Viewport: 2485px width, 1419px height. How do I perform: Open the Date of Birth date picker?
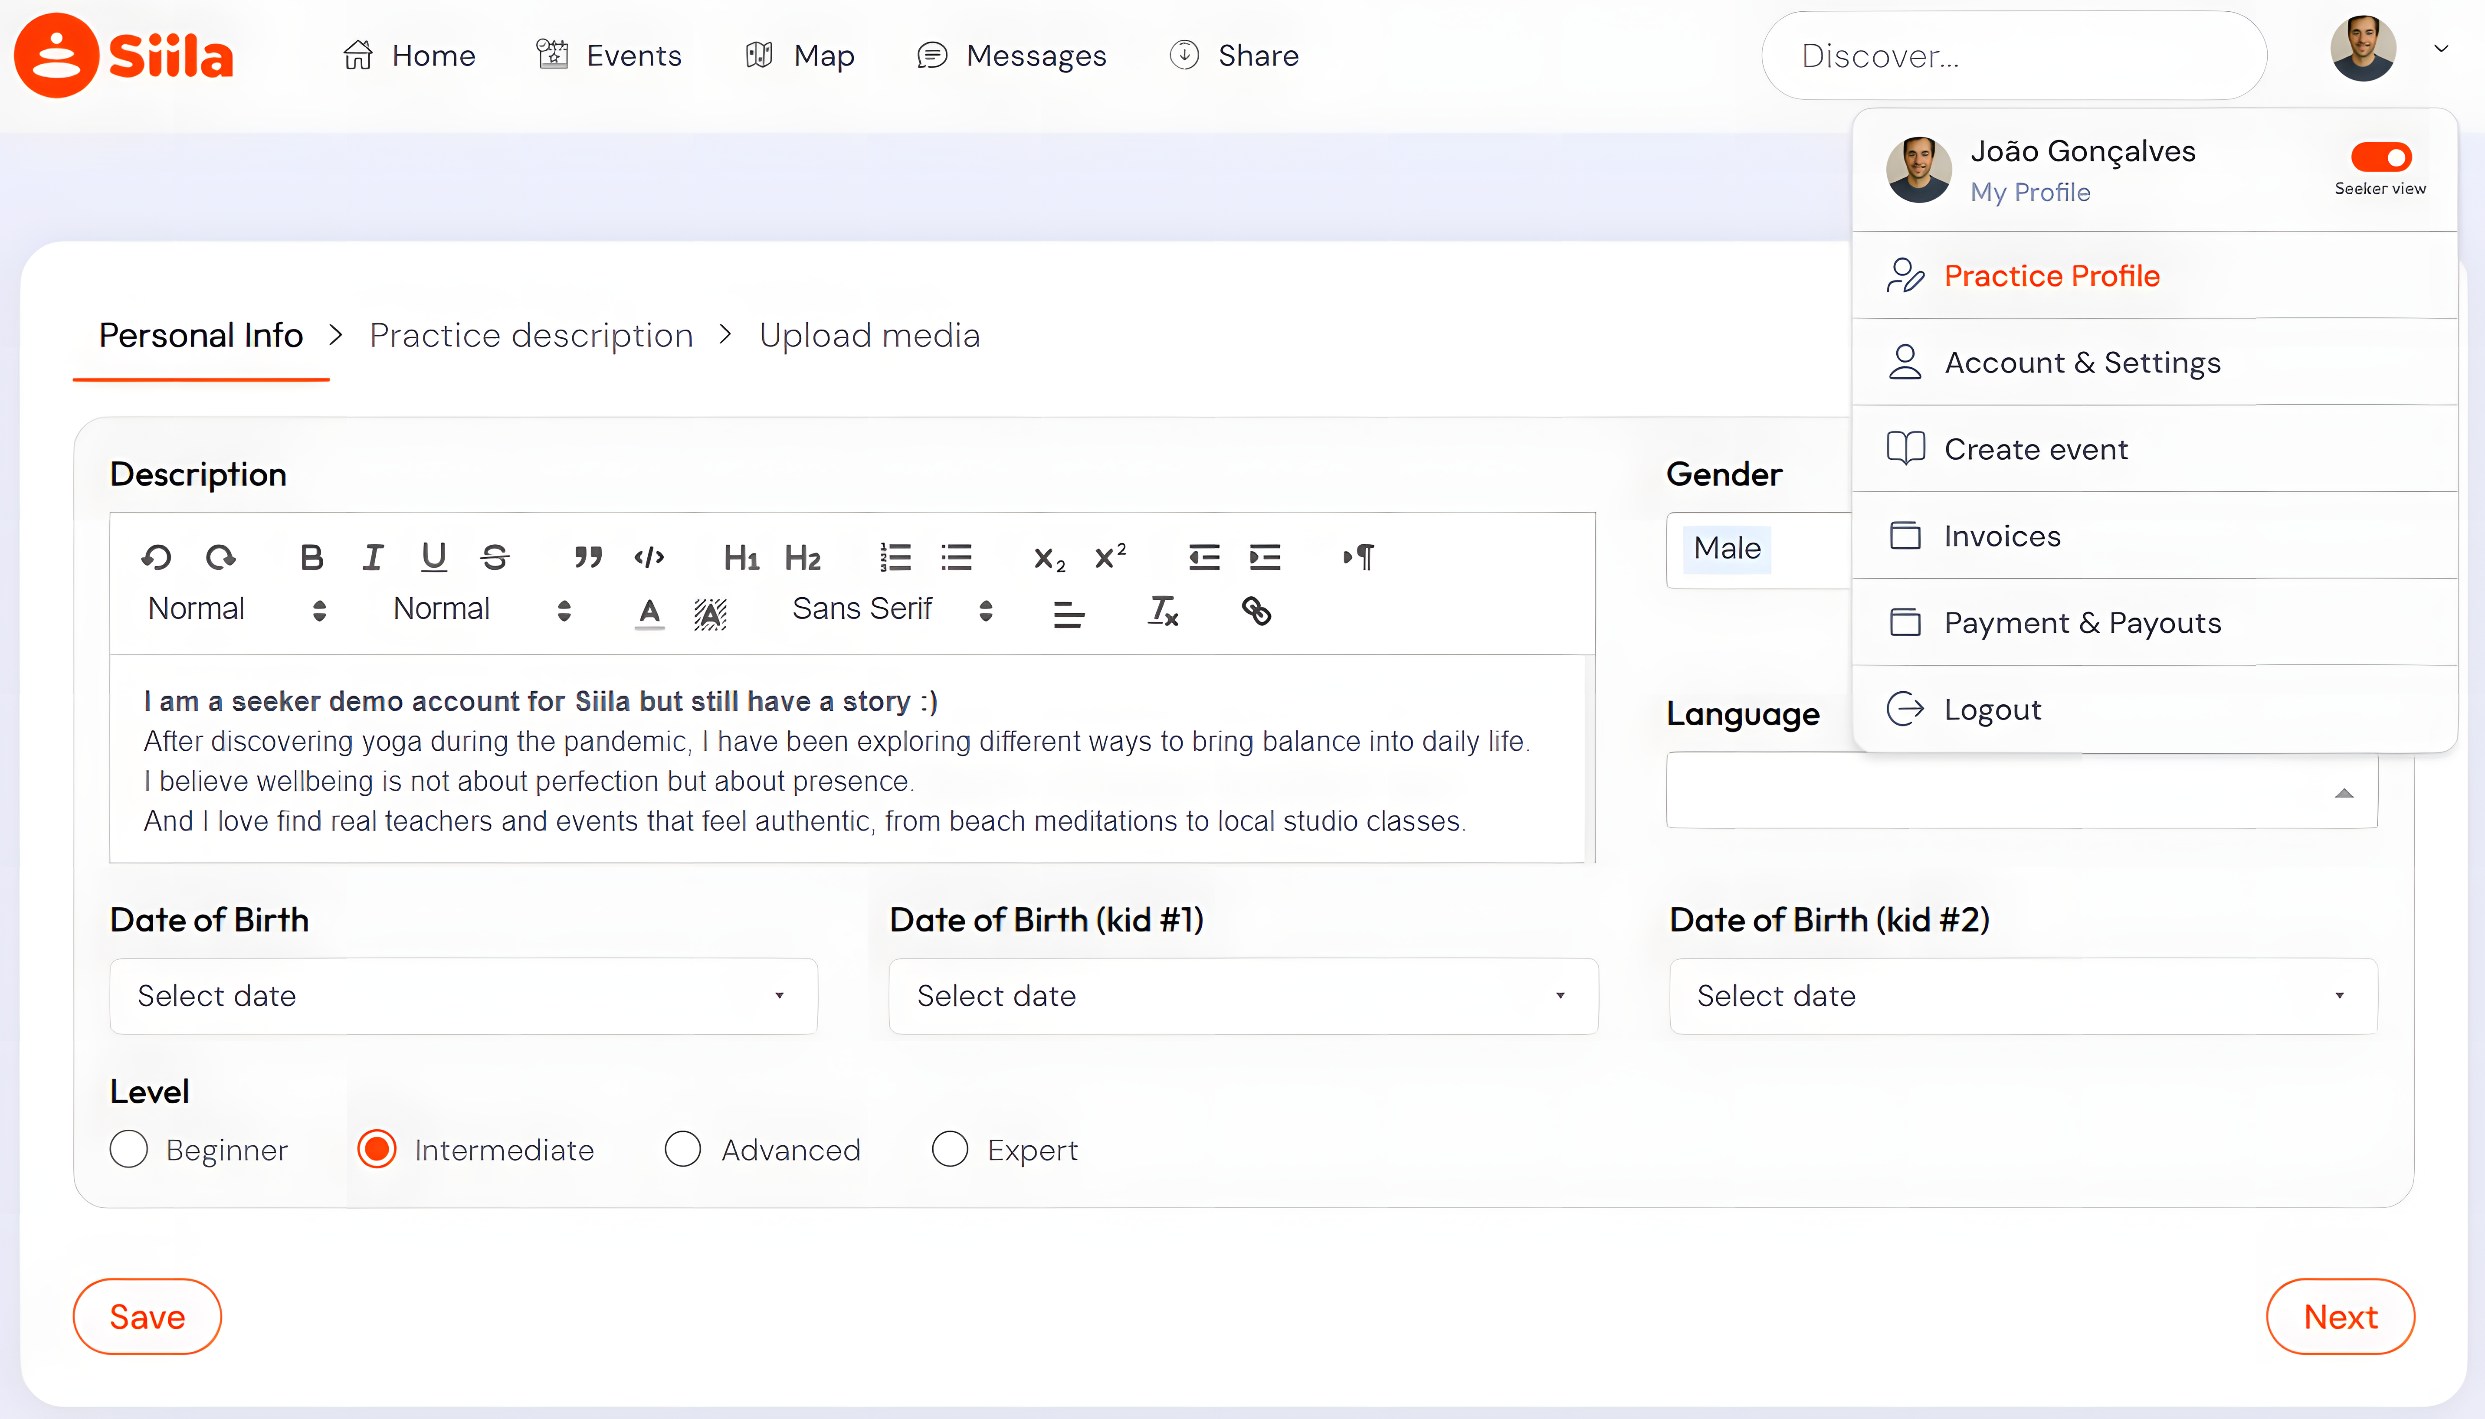tap(464, 996)
